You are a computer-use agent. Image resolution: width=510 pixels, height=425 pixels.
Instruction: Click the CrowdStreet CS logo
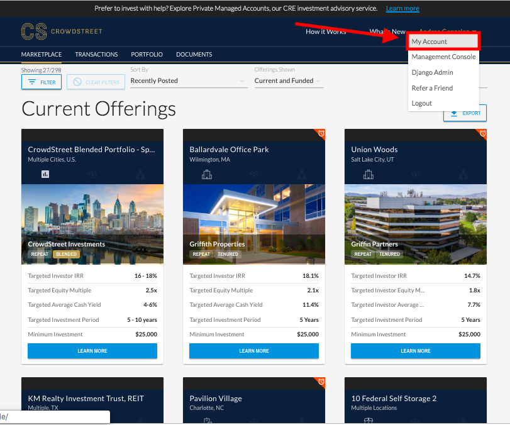(x=62, y=31)
